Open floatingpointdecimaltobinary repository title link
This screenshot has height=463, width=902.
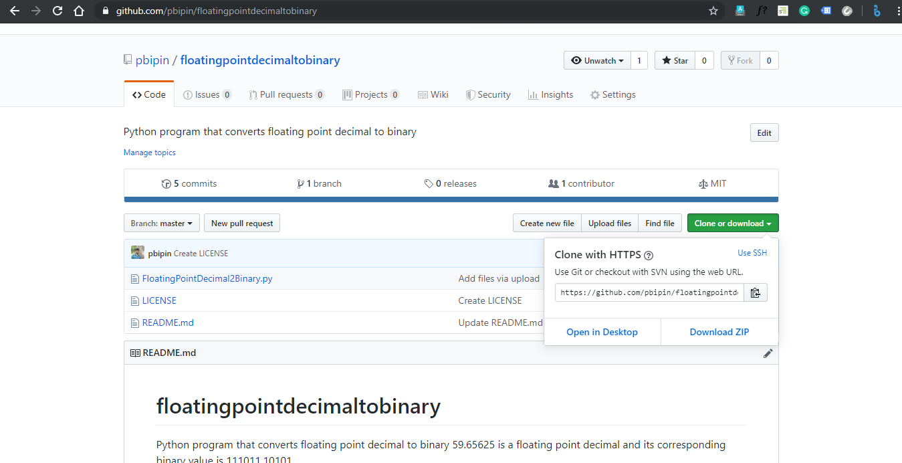tap(260, 60)
